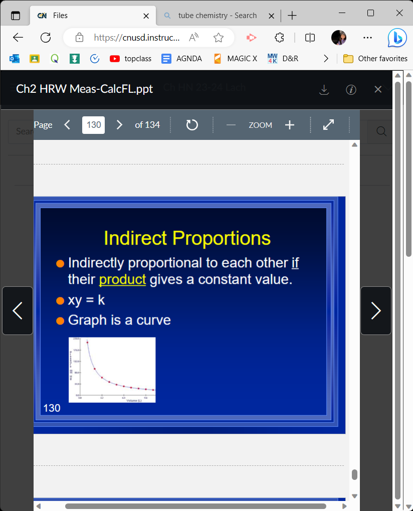Expand hidden favorites chevron
The height and width of the screenshot is (511, 413).
tap(326, 59)
